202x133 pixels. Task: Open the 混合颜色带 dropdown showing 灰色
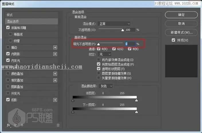pyautogui.click(x=106, y=86)
